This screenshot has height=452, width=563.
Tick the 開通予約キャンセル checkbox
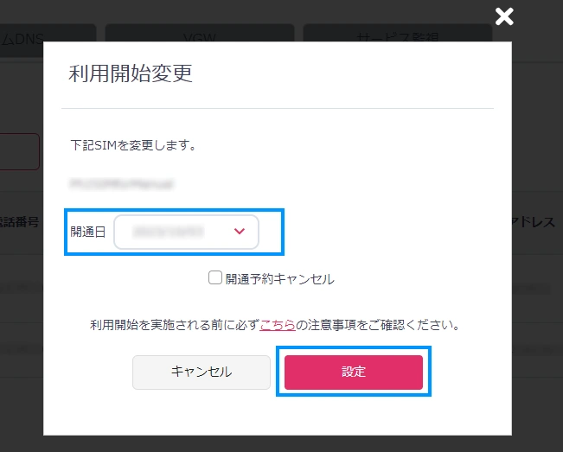pyautogui.click(x=215, y=278)
